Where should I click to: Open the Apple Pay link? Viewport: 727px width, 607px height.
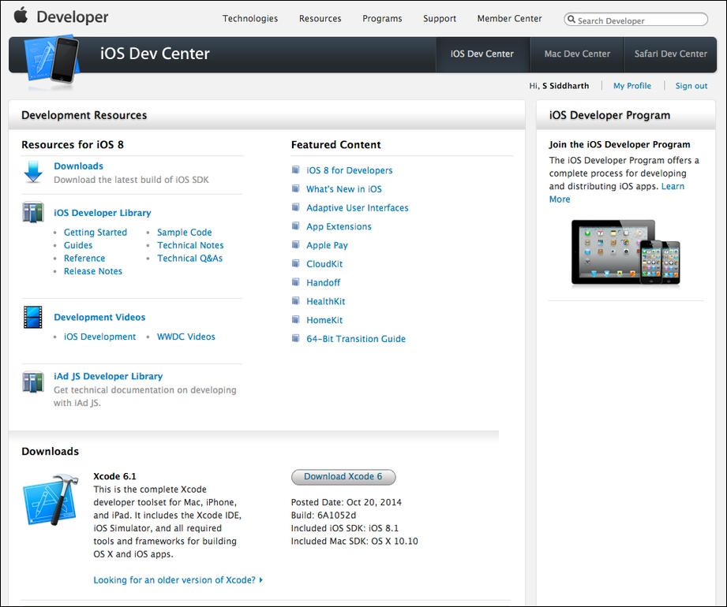(x=327, y=245)
